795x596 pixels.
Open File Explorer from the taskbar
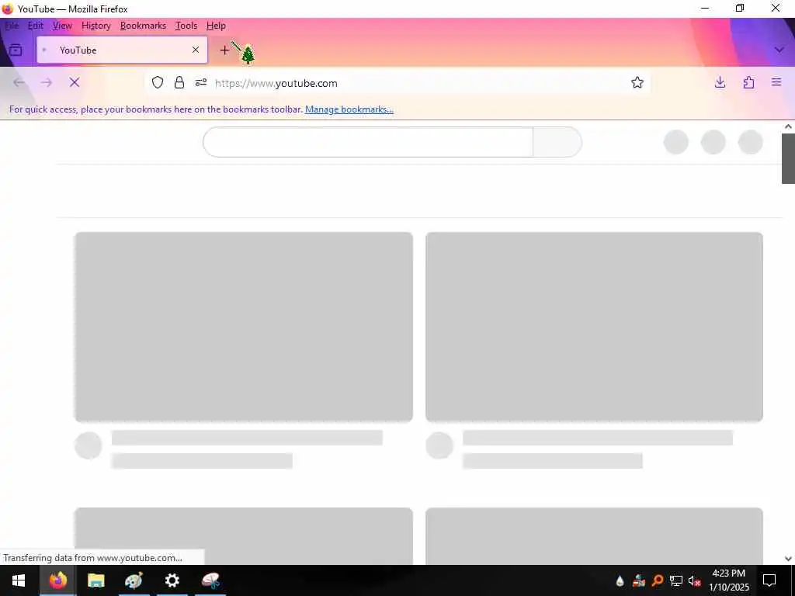(x=95, y=580)
